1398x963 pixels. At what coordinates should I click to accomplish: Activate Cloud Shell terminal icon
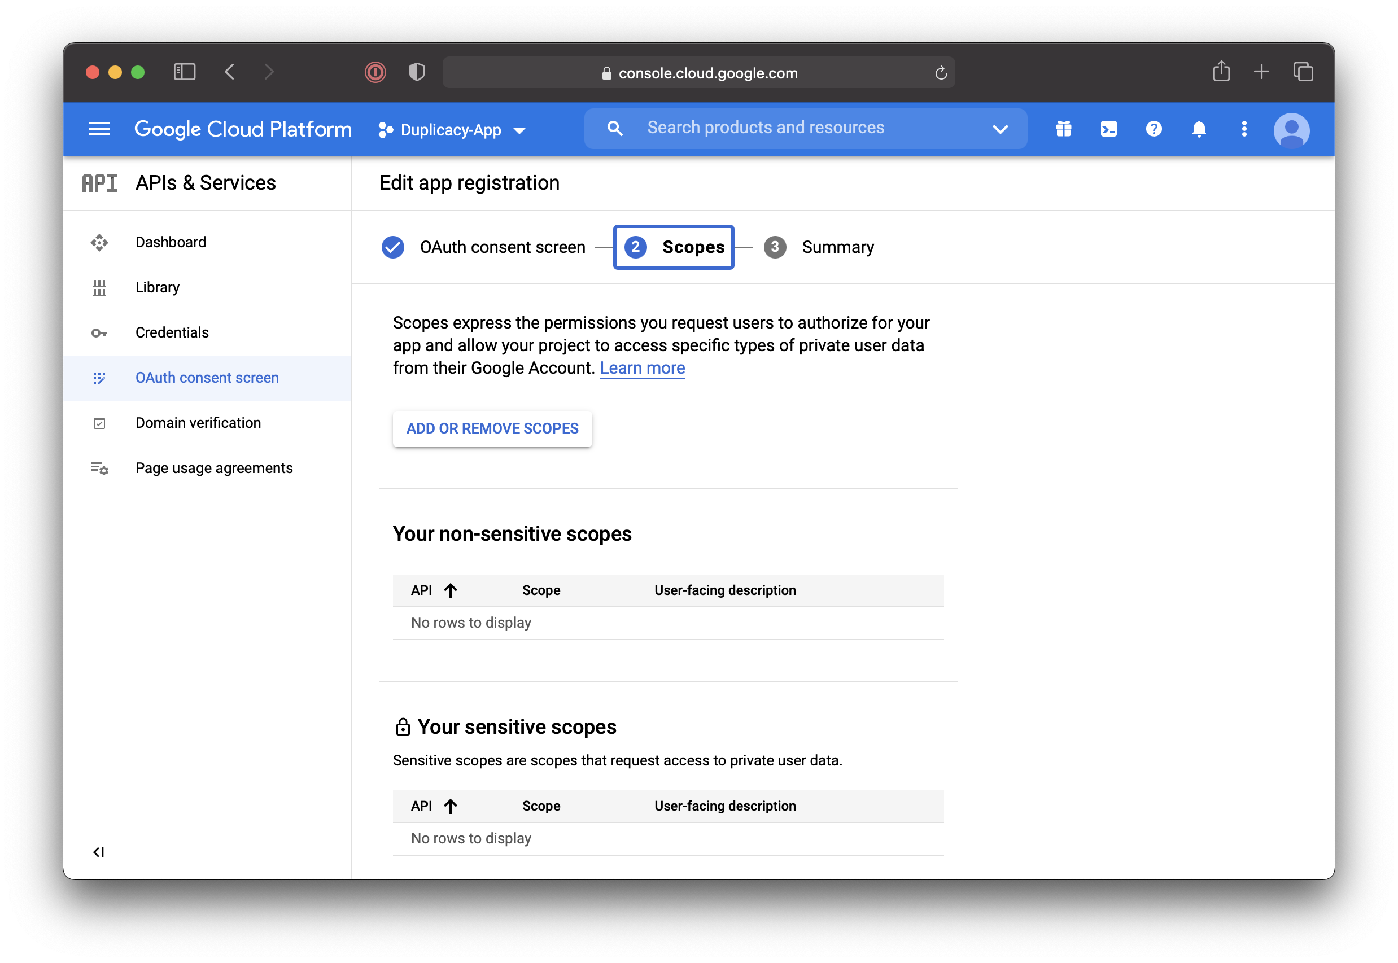click(x=1108, y=129)
